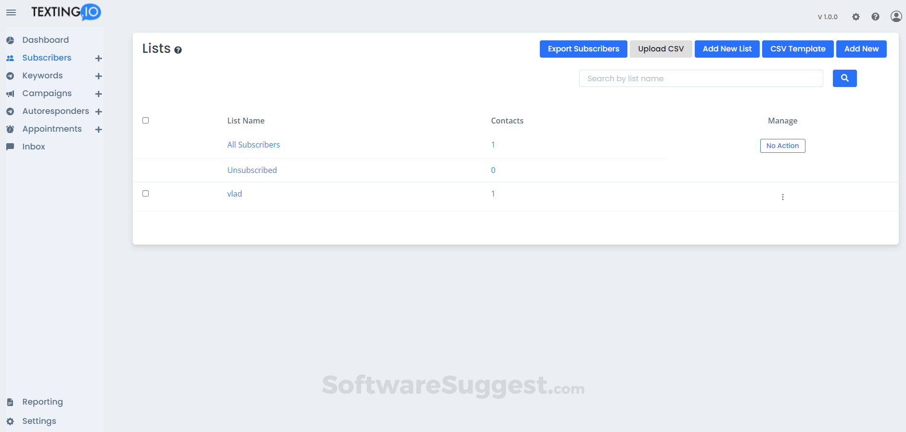The height and width of the screenshot is (432, 906).
Task: Click the Subscribers people icon
Action: point(10,58)
